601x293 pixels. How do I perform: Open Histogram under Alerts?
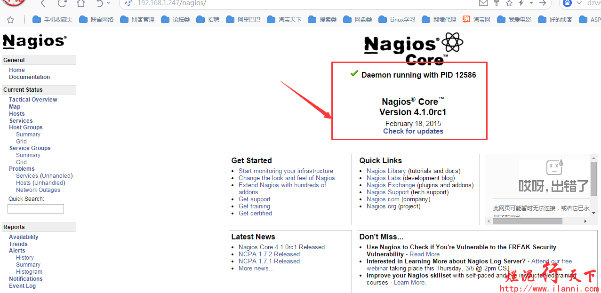point(29,272)
